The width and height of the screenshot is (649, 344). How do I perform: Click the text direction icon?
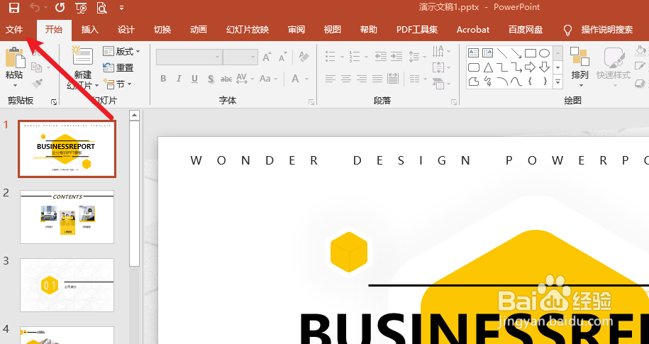[x=438, y=51]
